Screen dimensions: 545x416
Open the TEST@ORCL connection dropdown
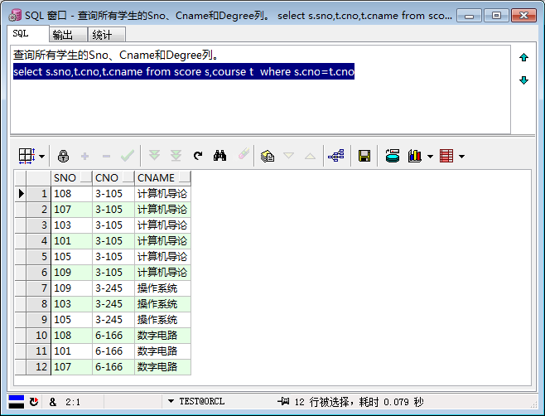pyautogui.click(x=171, y=401)
